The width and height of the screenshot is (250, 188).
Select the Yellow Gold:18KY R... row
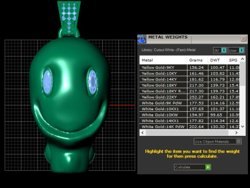point(190,91)
